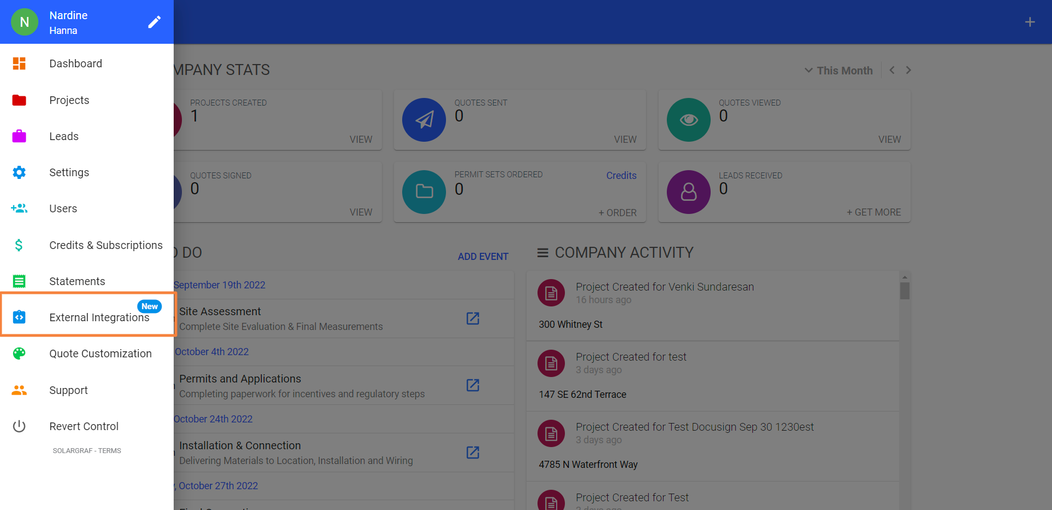This screenshot has height=510, width=1052.
Task: Select the Statements menu entry
Action: coord(77,281)
